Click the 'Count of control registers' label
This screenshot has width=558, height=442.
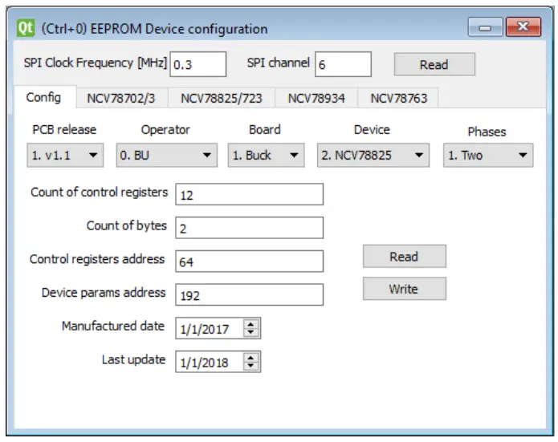coord(100,192)
